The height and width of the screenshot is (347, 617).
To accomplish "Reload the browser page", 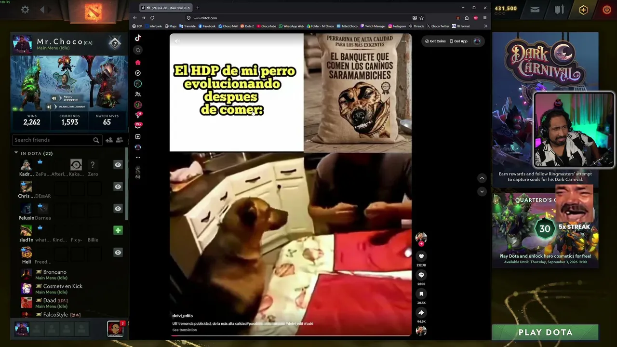I will (152, 18).
